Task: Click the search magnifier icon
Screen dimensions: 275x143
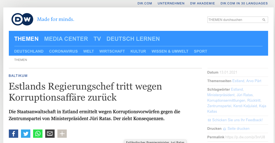Action: click(264, 20)
